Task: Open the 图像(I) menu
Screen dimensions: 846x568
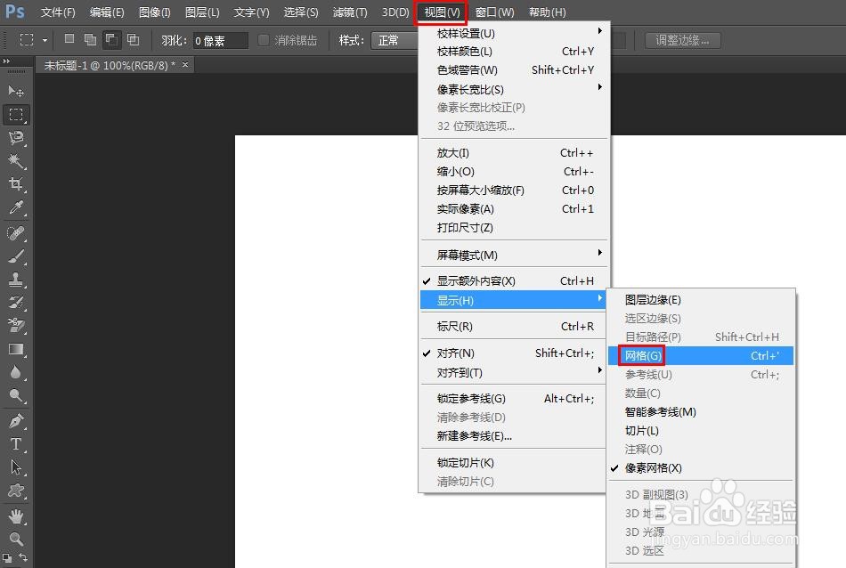Action: pos(154,12)
